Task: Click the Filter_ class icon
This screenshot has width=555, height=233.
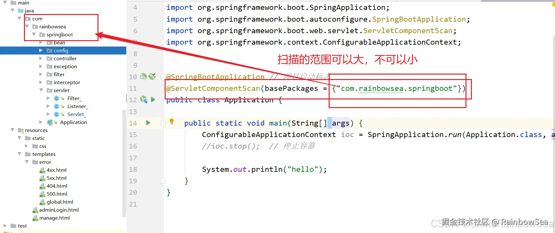Action: coord(57,98)
